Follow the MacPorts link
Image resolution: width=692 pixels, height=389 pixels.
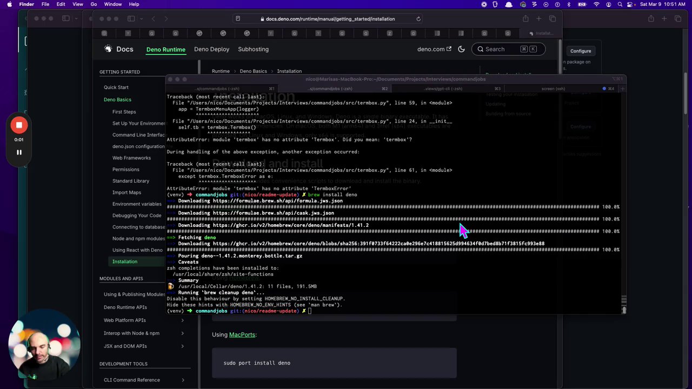pos(242,335)
